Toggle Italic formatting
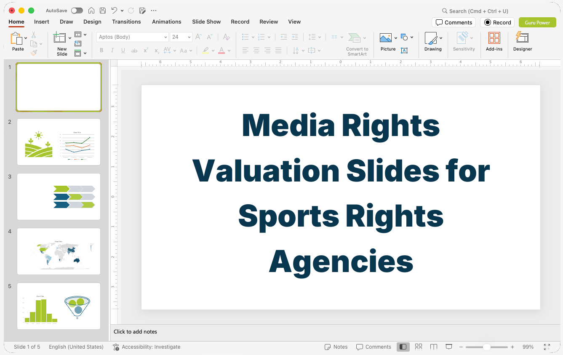 (x=112, y=51)
